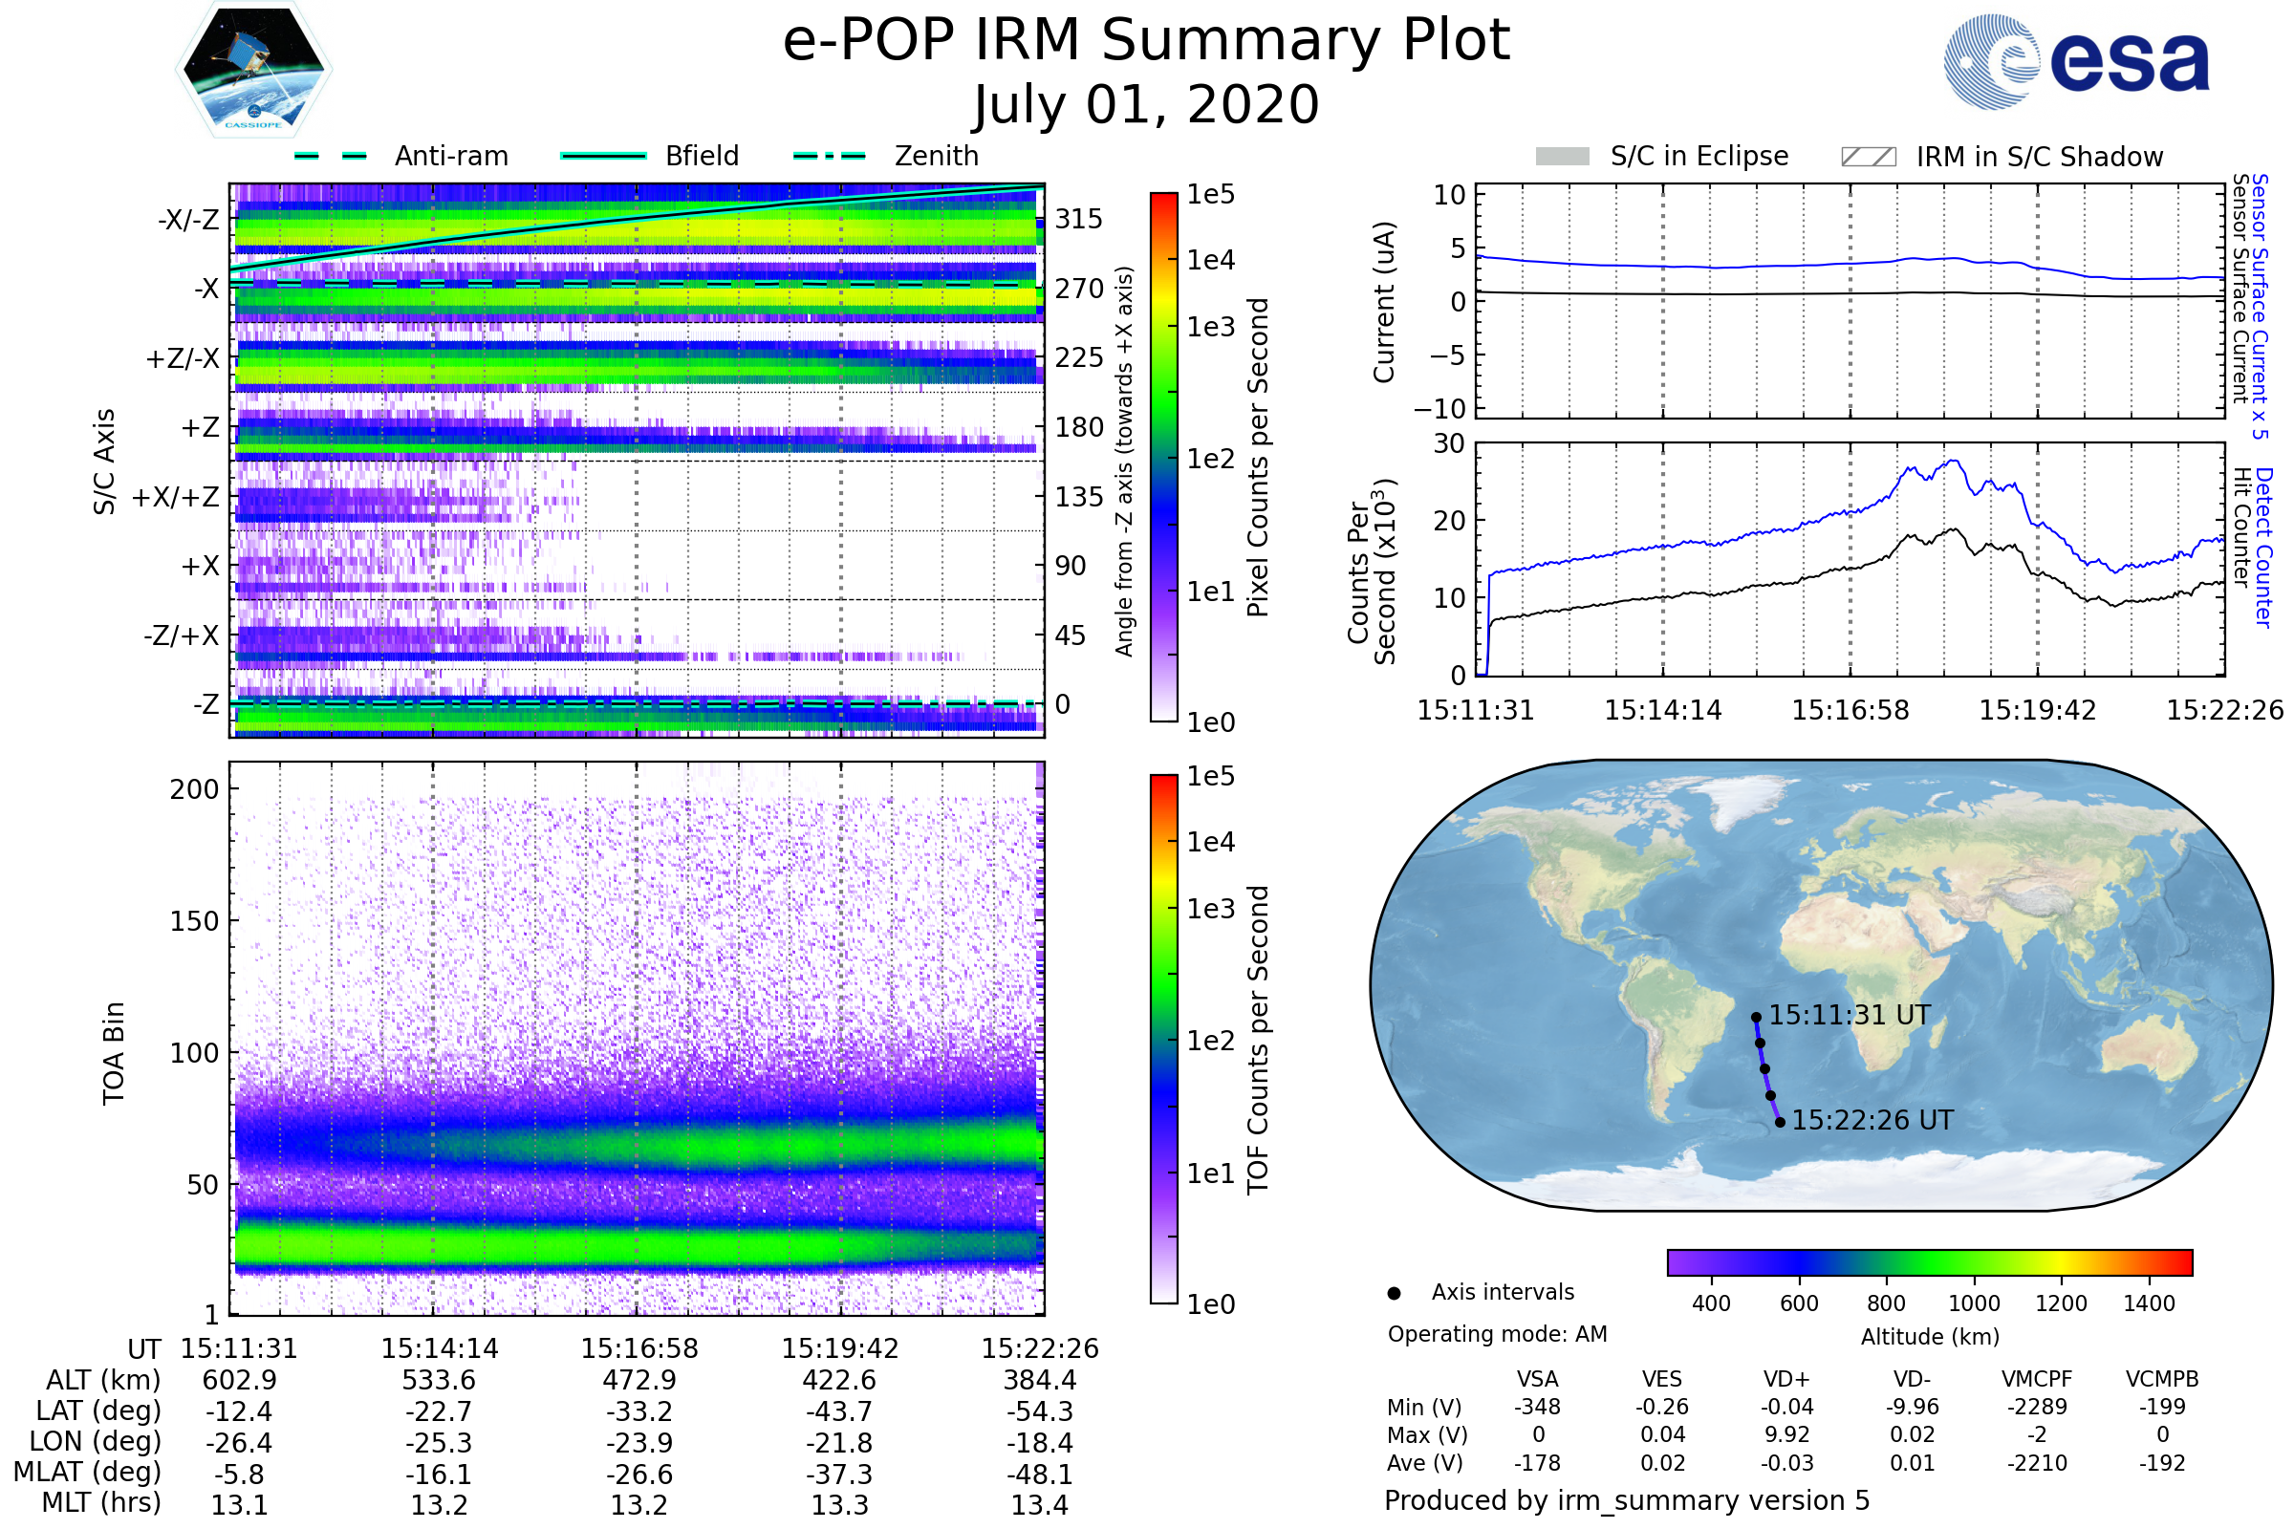Click the Altitude (km) color scale bar
Image resolution: width=2294 pixels, height=1529 pixels.
[1929, 1261]
